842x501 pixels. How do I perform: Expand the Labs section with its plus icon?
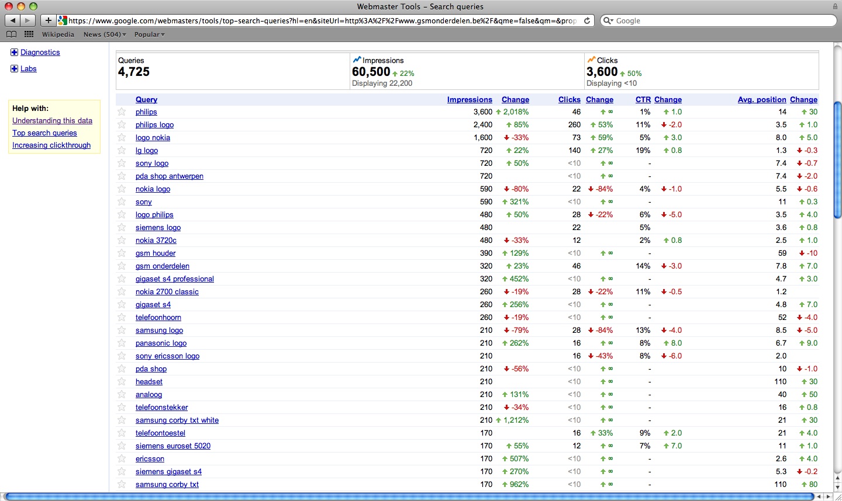[14, 69]
